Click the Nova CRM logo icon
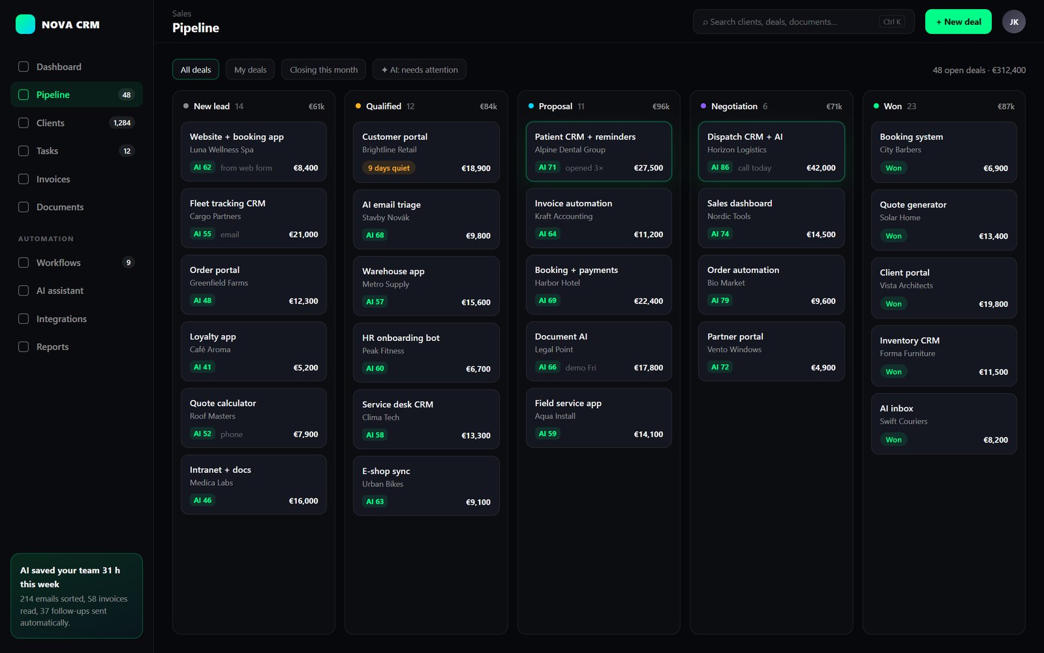Viewport: 1044px width, 653px height. tap(25, 24)
